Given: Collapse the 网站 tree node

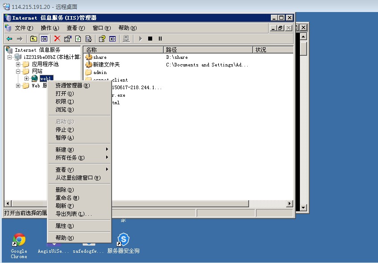Looking at the screenshot, I should [x=19, y=71].
